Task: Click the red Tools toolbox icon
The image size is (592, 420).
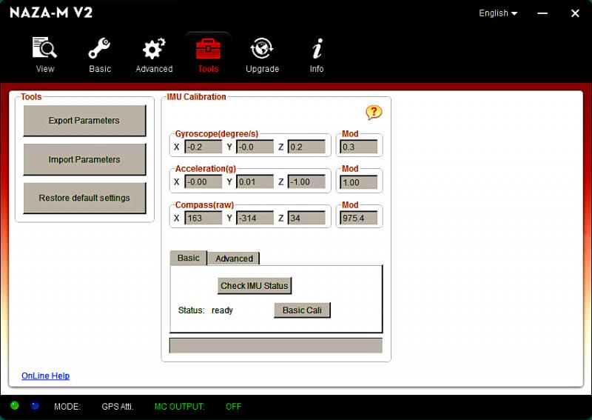Action: click(208, 50)
